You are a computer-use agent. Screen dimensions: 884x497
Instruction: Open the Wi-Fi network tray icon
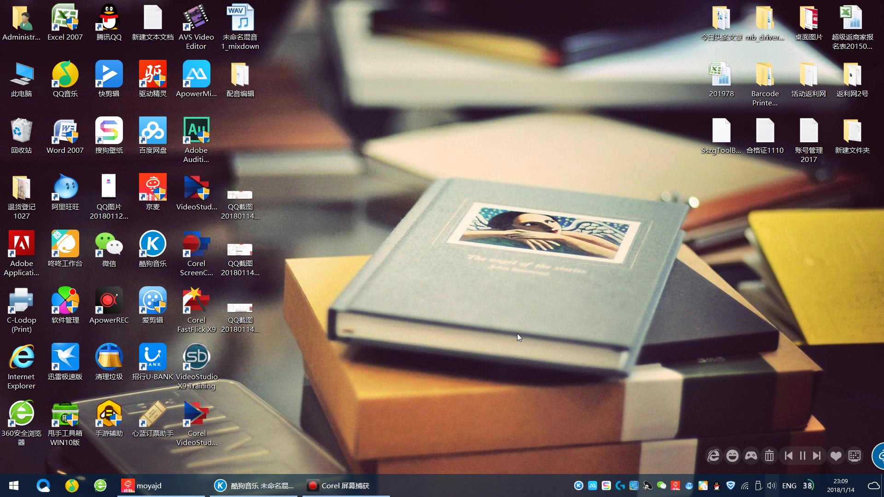coord(744,485)
